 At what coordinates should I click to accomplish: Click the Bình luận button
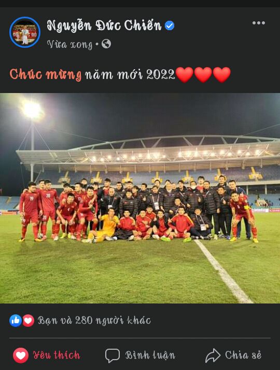pyautogui.click(x=140, y=355)
